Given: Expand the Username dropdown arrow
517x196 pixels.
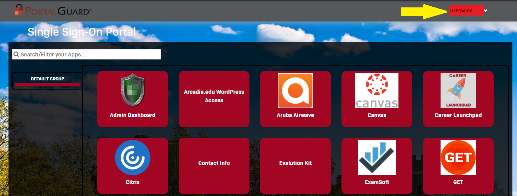Looking at the screenshot, I should click(x=486, y=11).
